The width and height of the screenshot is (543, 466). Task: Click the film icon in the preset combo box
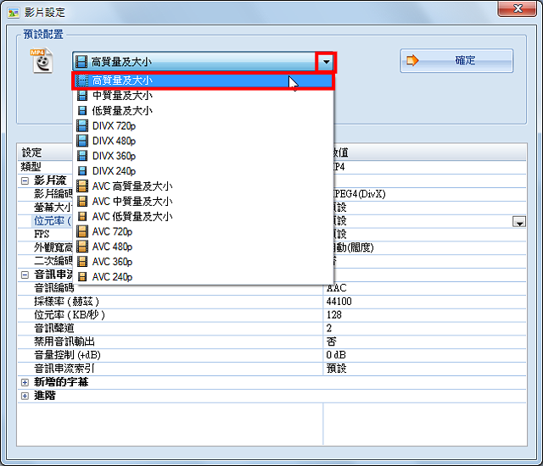pos(81,62)
